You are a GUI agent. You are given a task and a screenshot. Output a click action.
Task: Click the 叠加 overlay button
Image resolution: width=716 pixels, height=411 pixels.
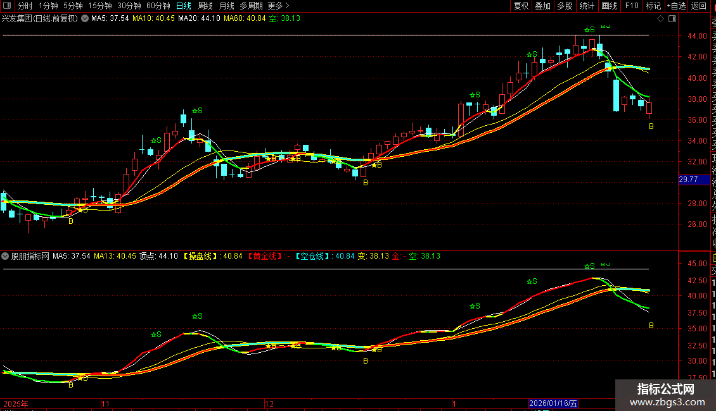pos(543,6)
